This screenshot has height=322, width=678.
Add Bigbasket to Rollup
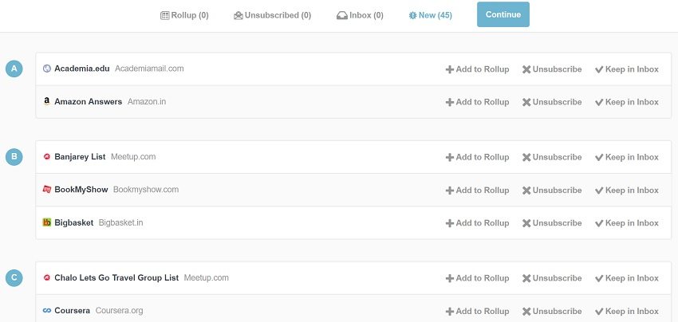(477, 223)
